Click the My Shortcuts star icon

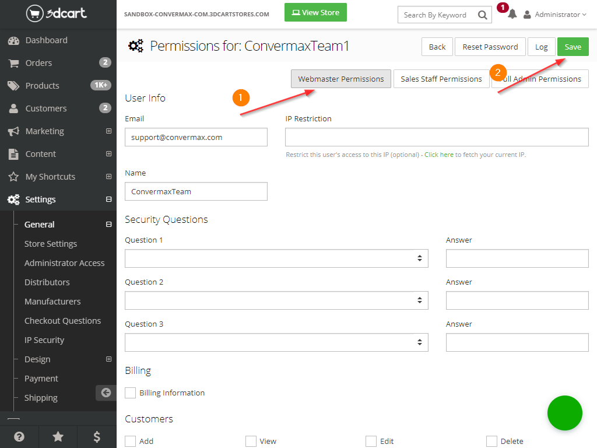click(13, 177)
